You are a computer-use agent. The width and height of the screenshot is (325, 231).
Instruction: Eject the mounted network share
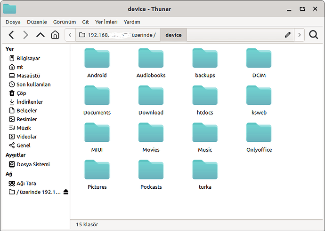click(66, 192)
